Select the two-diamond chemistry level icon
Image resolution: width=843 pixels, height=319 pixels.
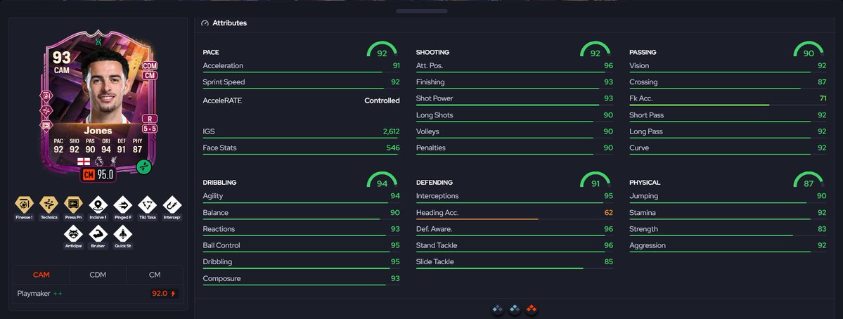click(515, 308)
